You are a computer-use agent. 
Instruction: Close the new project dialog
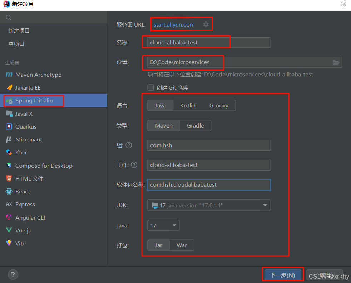[x=343, y=4]
